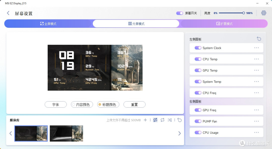This screenshot has width=272, height=149.
Task: Close the MSI EZ Display window
Action: (267, 3)
